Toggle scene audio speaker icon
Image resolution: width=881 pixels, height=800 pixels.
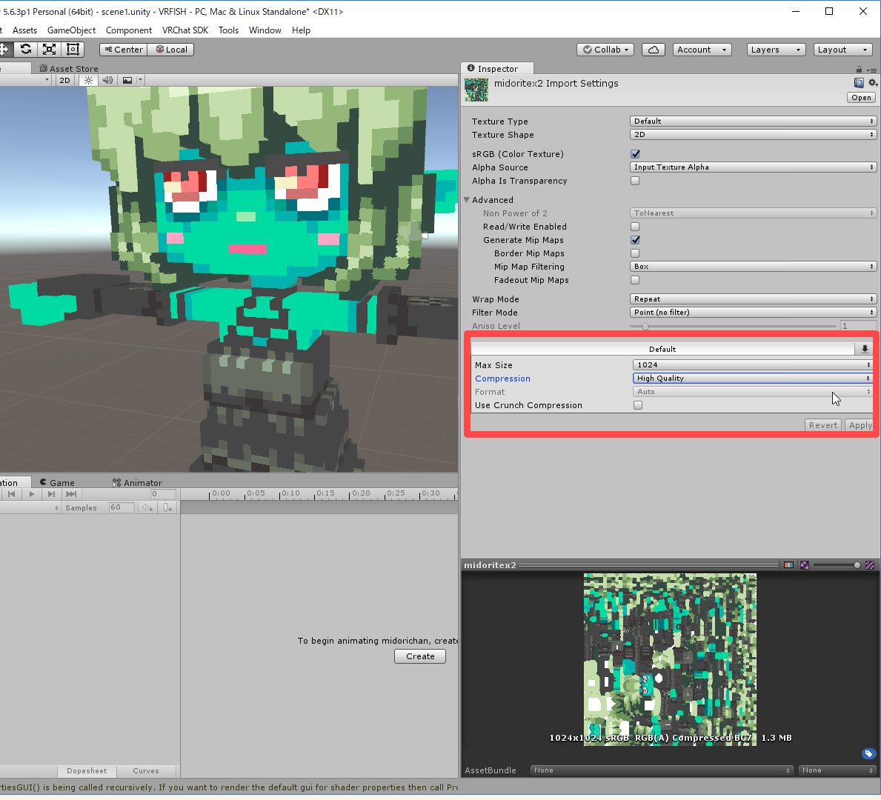coord(107,80)
